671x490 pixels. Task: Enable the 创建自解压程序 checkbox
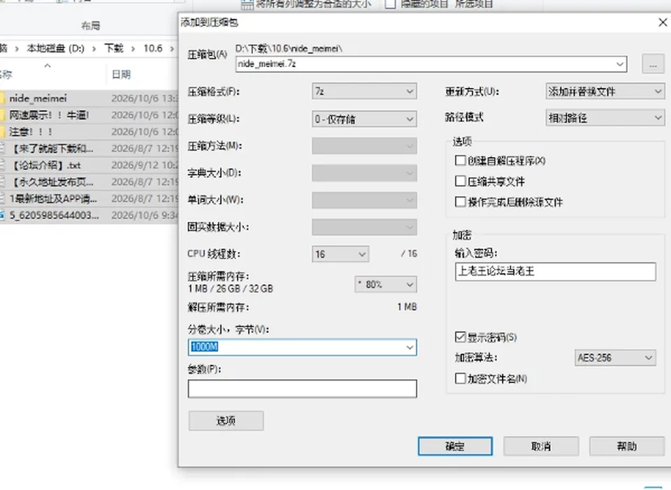461,161
